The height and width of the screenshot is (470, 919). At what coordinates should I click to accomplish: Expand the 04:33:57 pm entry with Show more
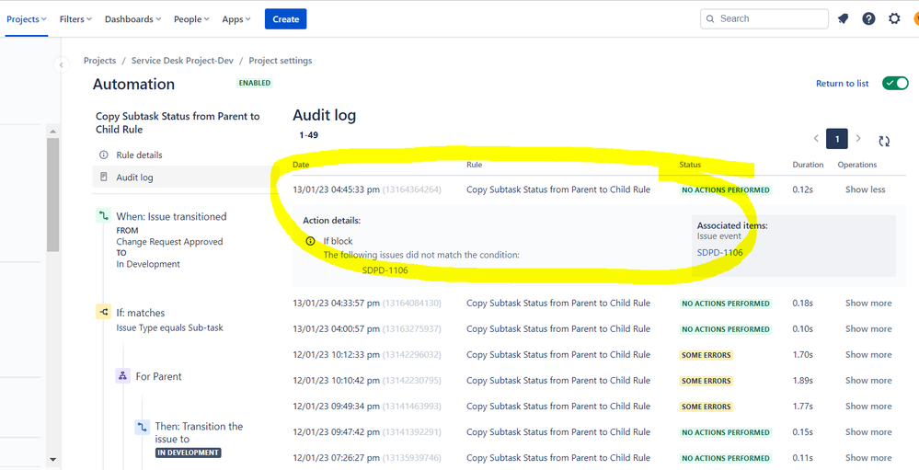tap(868, 303)
